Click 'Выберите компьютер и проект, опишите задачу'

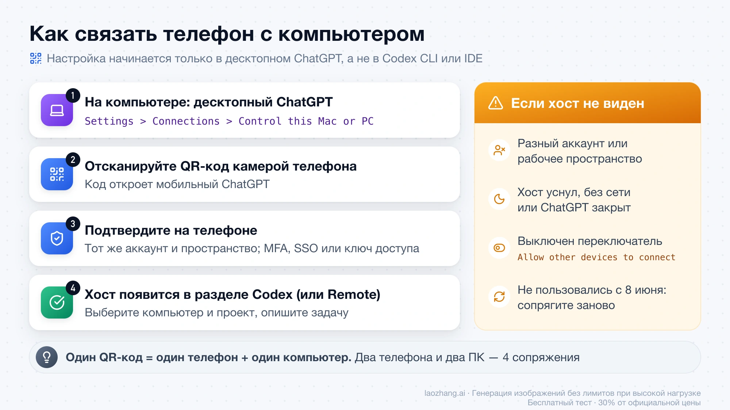click(x=216, y=312)
